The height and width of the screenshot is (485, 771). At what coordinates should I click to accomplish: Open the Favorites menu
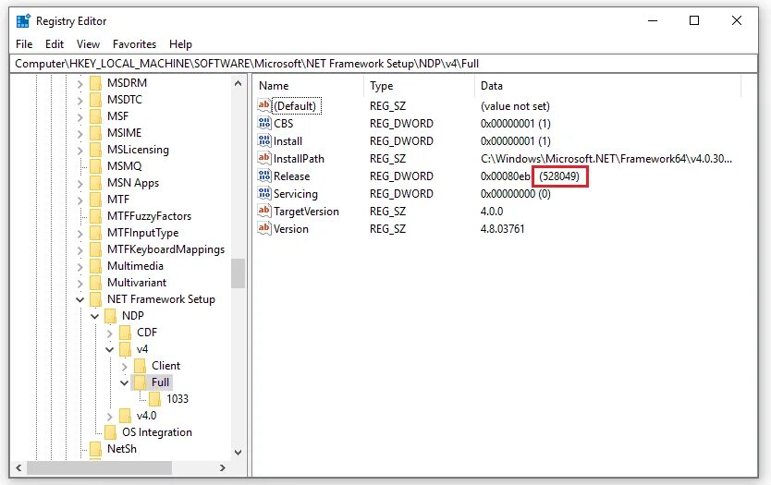pos(134,44)
